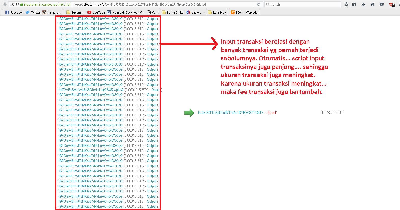This screenshot has width=400, height=210.
Task: Go back with the browser back arrow
Action: [x=5, y=4]
